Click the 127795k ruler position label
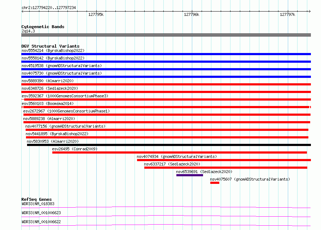Screen dimensions: 321x230 [96, 14]
